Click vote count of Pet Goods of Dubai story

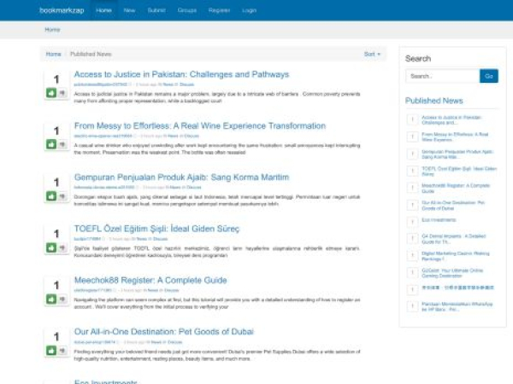[x=56, y=337]
